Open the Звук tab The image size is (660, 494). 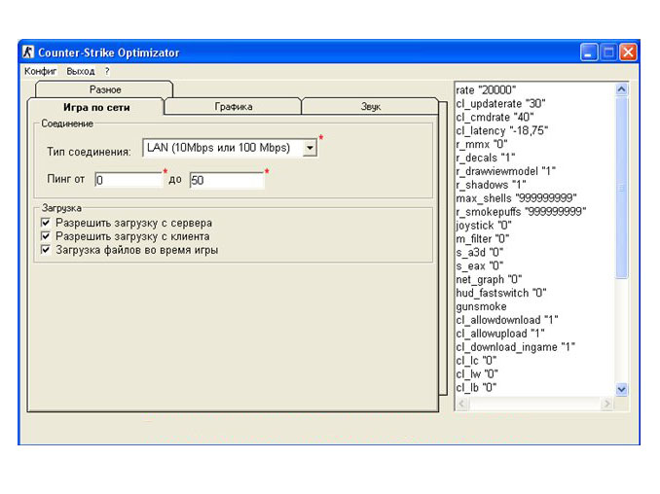(x=371, y=106)
